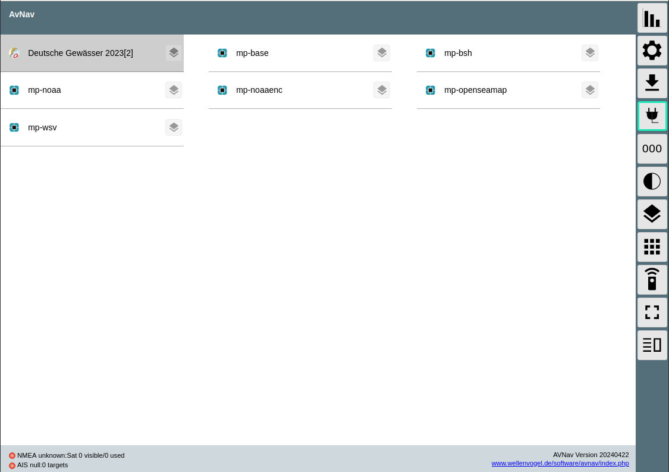The width and height of the screenshot is (669, 472).
Task: Open the wellenvogel.de avnav link
Action: point(560,463)
